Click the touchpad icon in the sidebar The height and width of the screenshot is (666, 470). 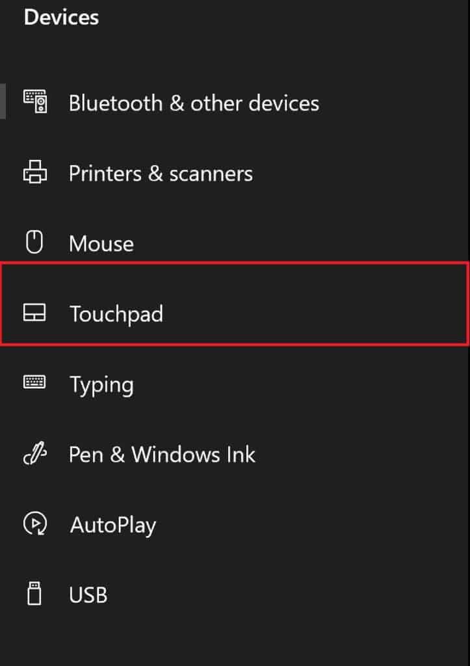click(34, 313)
